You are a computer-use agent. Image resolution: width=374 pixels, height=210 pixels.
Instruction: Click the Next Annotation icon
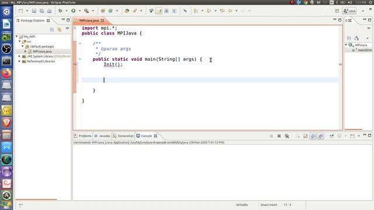coord(196,11)
